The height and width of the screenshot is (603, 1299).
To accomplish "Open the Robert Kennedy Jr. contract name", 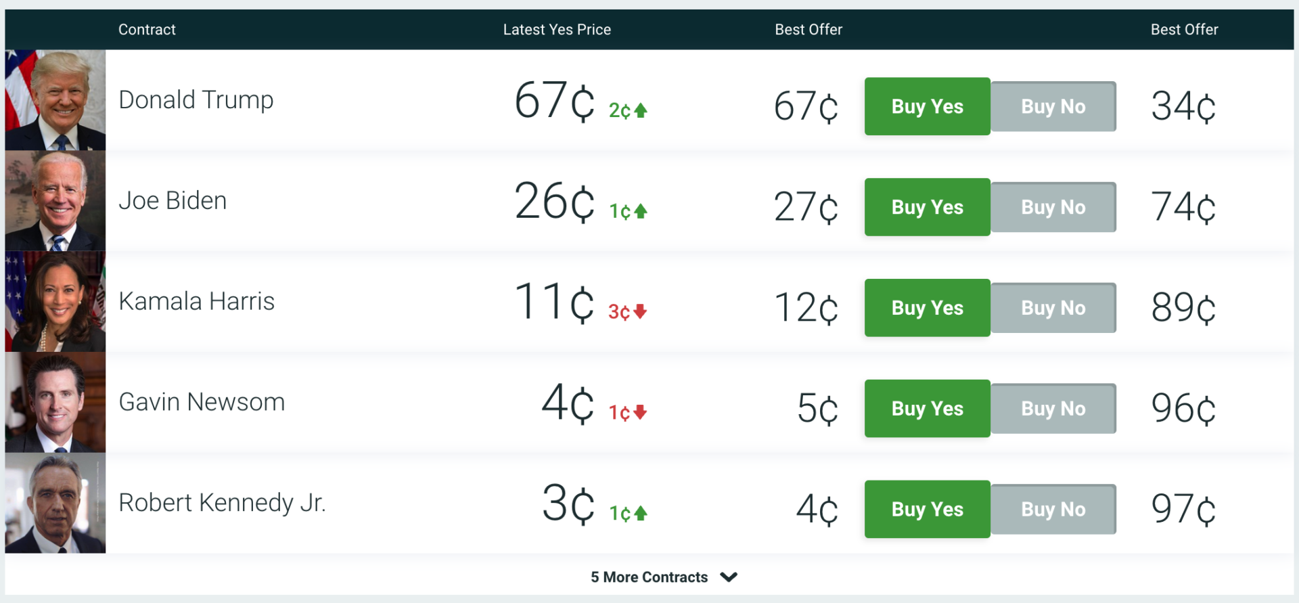I will coord(222,503).
